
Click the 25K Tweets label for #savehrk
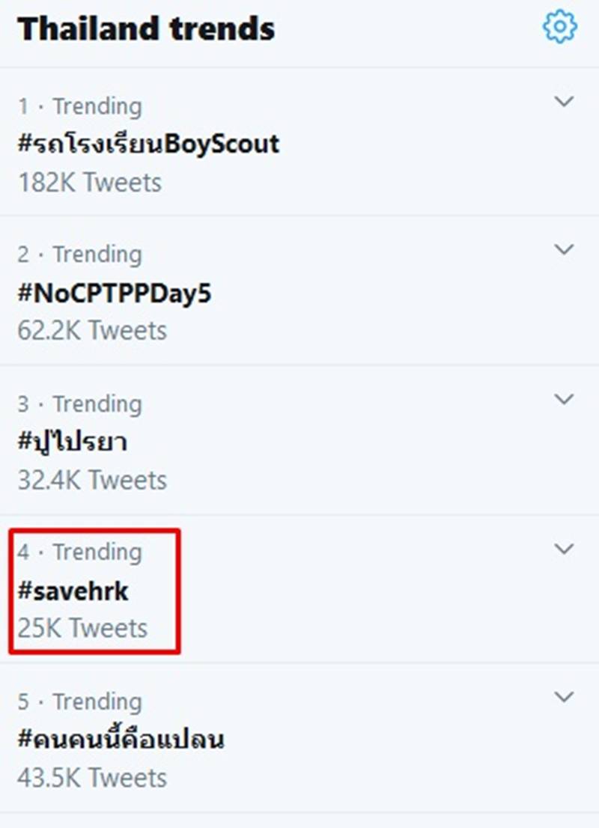[x=73, y=628]
